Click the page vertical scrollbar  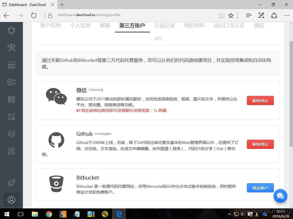291,94
